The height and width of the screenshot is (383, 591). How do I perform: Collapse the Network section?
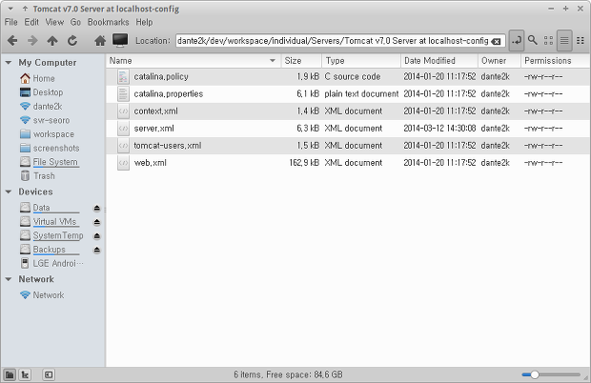9,279
